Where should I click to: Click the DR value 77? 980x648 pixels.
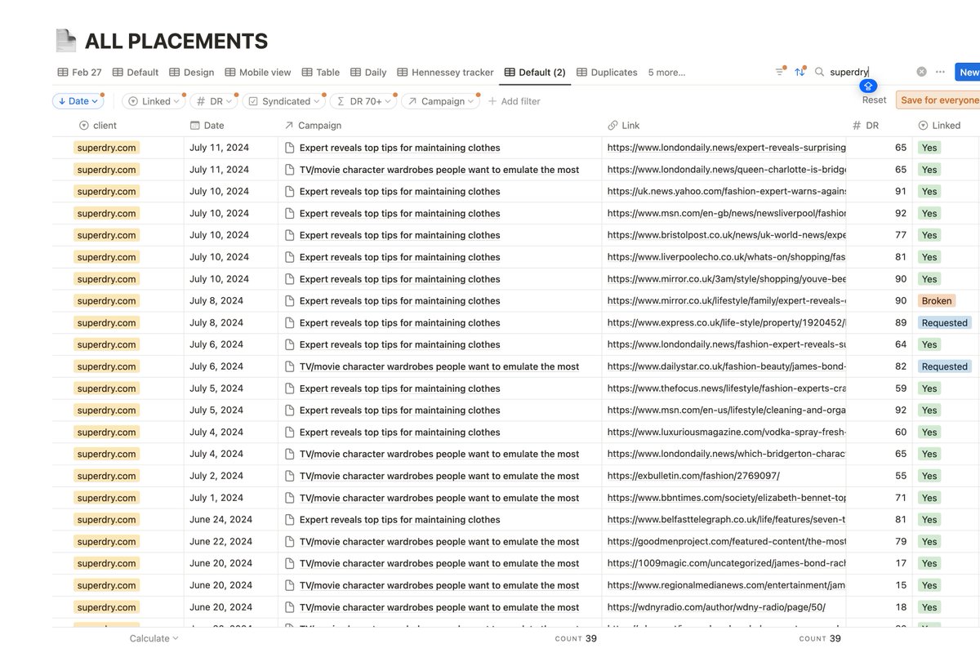click(901, 235)
